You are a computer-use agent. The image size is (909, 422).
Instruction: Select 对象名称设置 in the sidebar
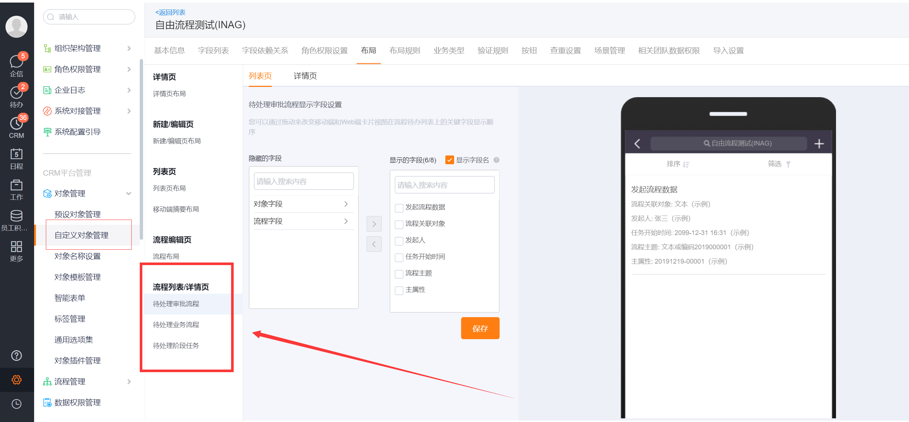[x=77, y=256]
